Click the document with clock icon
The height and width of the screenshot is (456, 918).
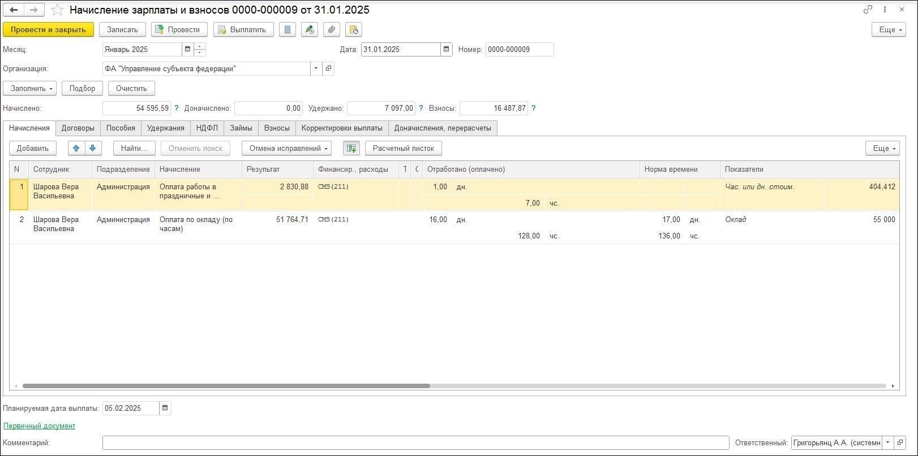click(354, 29)
